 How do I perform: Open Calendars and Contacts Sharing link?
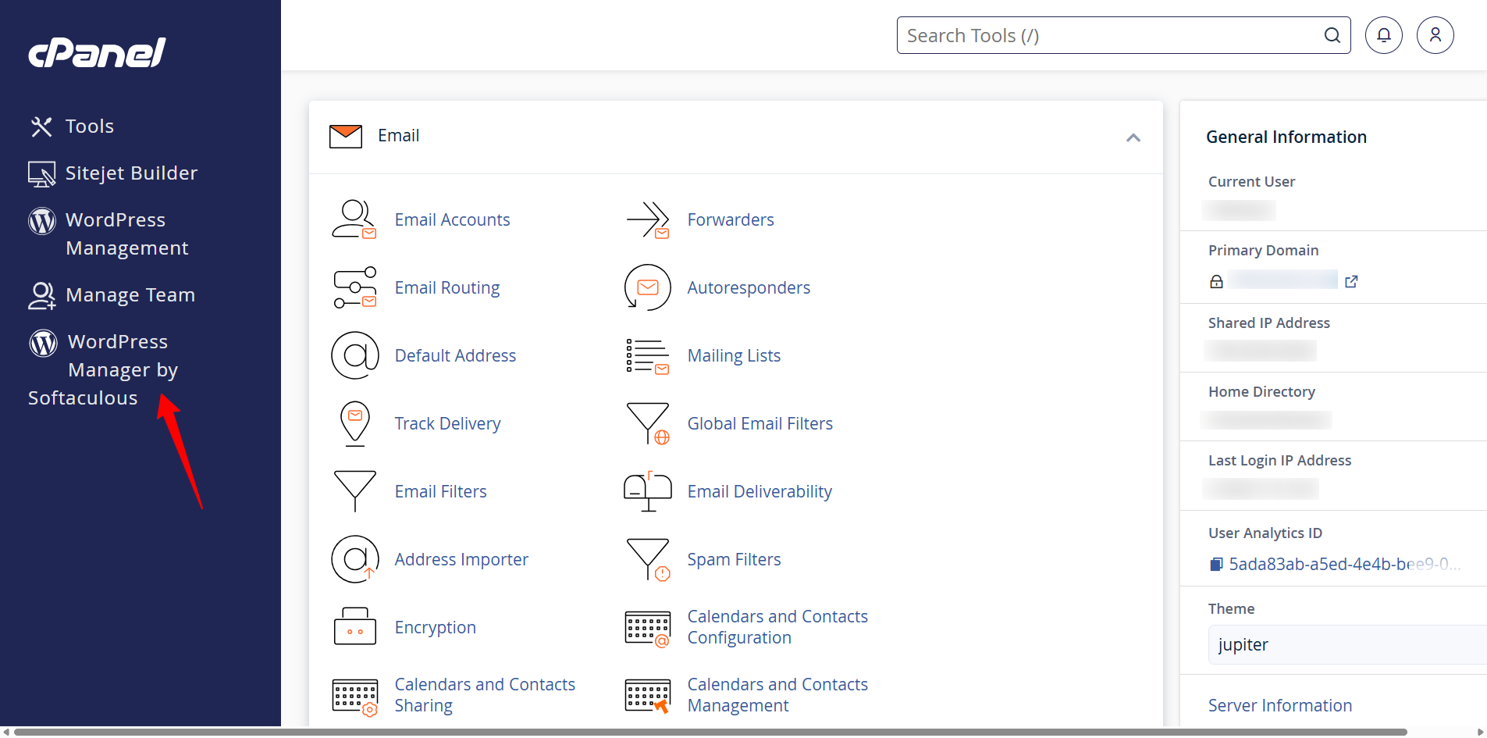[485, 695]
